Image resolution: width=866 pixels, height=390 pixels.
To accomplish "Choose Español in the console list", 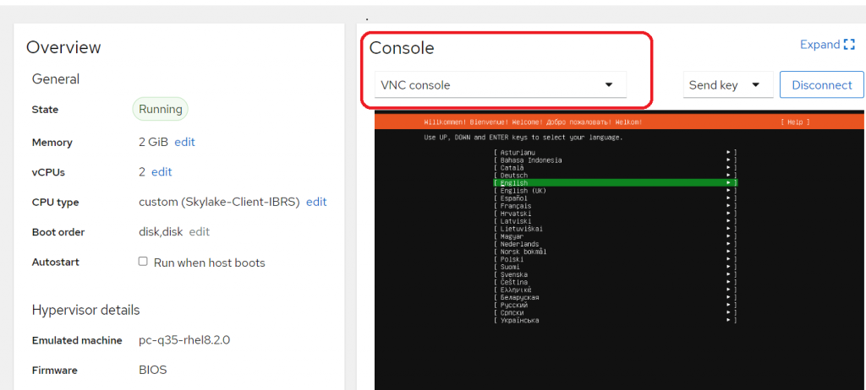I will (513, 198).
